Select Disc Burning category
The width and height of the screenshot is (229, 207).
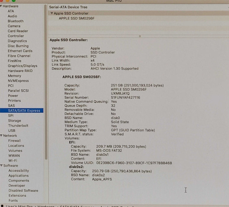click(18, 46)
